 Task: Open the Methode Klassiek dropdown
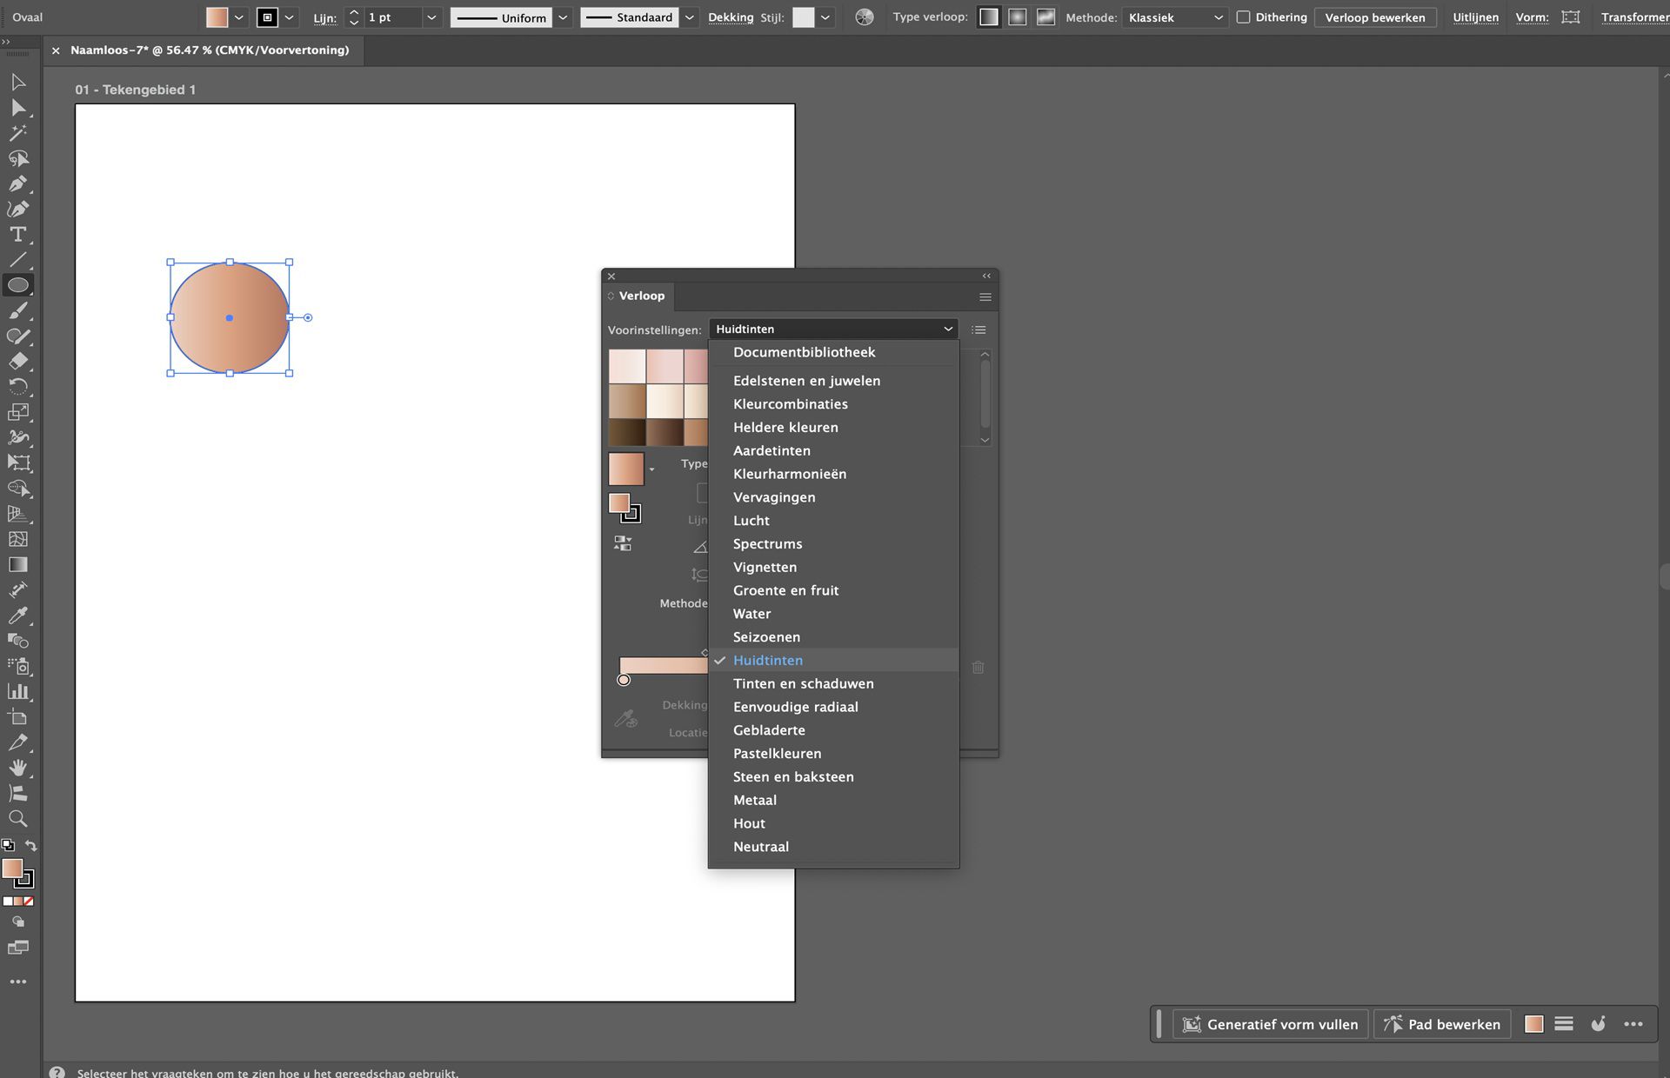(1175, 17)
